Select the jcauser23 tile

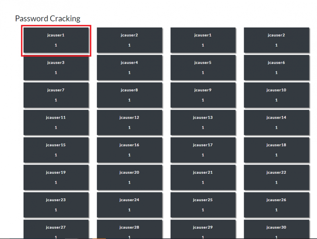click(x=56, y=205)
